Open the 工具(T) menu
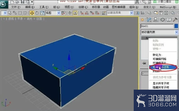Viewport: 179px width, 111px height. tap(44, 7)
